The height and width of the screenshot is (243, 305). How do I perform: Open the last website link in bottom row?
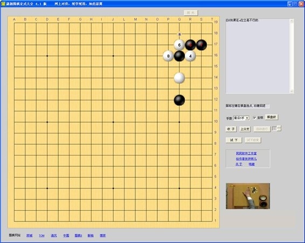click(103, 235)
